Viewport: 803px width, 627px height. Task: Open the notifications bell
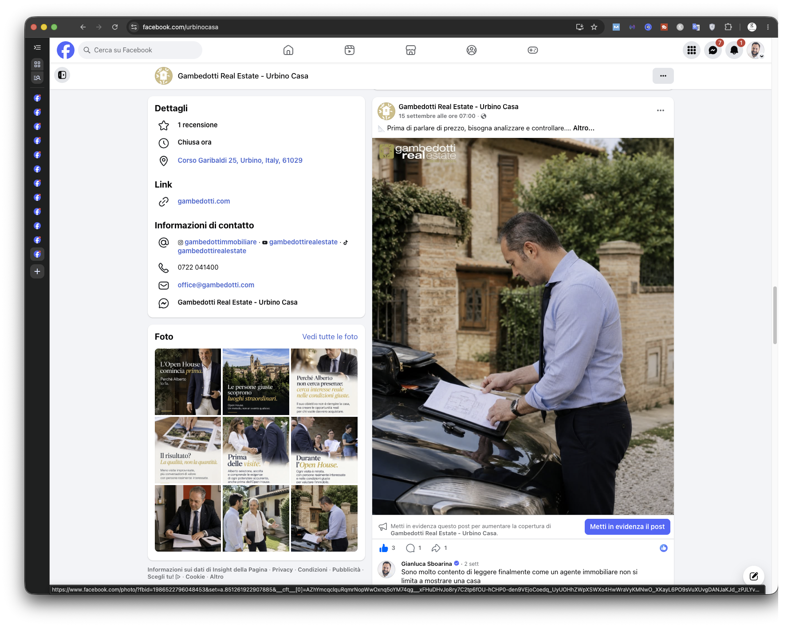(x=734, y=50)
